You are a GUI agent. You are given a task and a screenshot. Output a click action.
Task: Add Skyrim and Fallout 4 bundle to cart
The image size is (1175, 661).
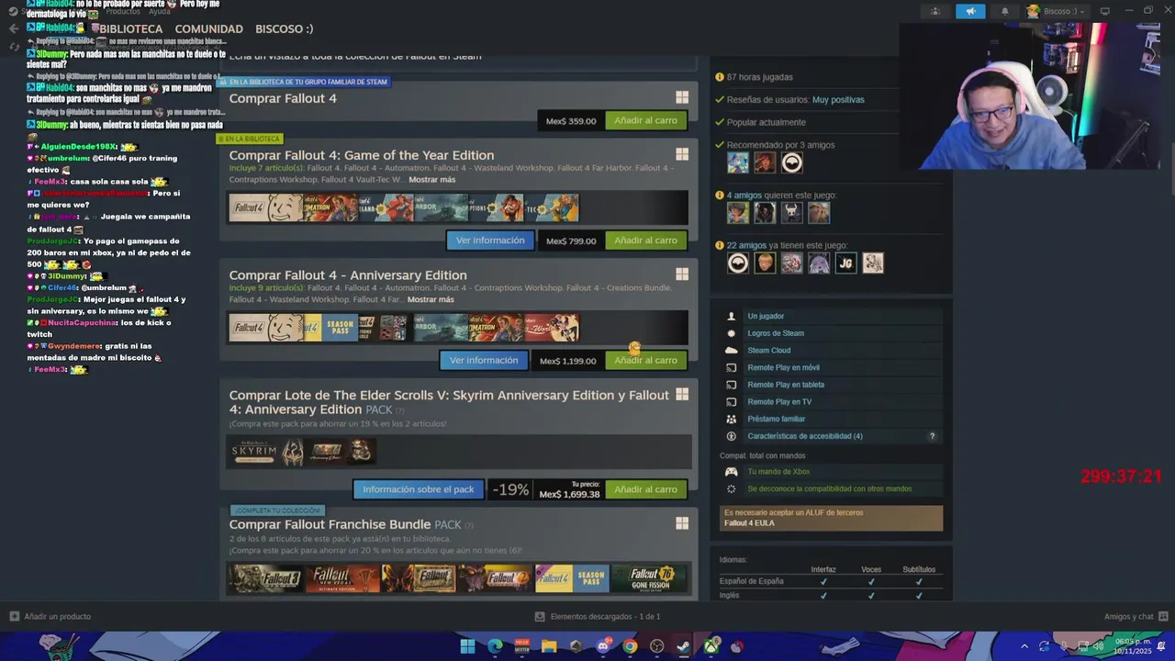[x=645, y=489]
